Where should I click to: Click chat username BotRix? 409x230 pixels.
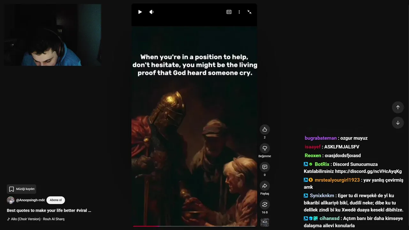pyautogui.click(x=322, y=164)
